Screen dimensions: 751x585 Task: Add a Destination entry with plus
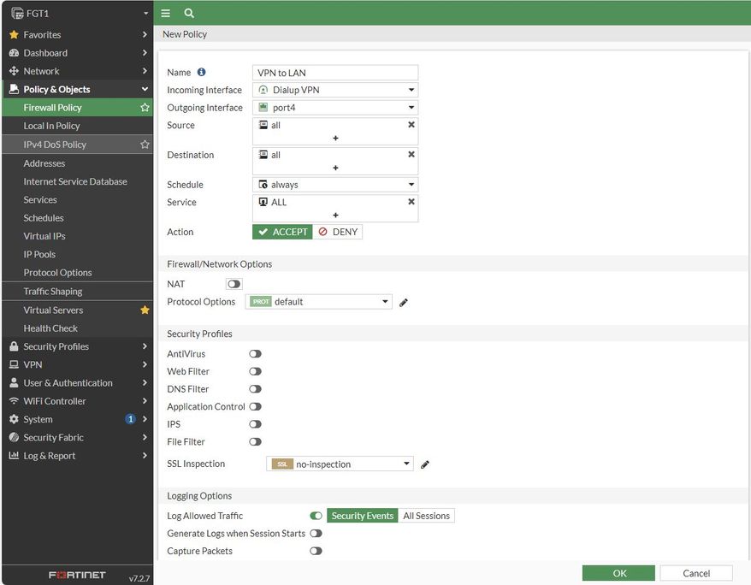pyautogui.click(x=335, y=168)
